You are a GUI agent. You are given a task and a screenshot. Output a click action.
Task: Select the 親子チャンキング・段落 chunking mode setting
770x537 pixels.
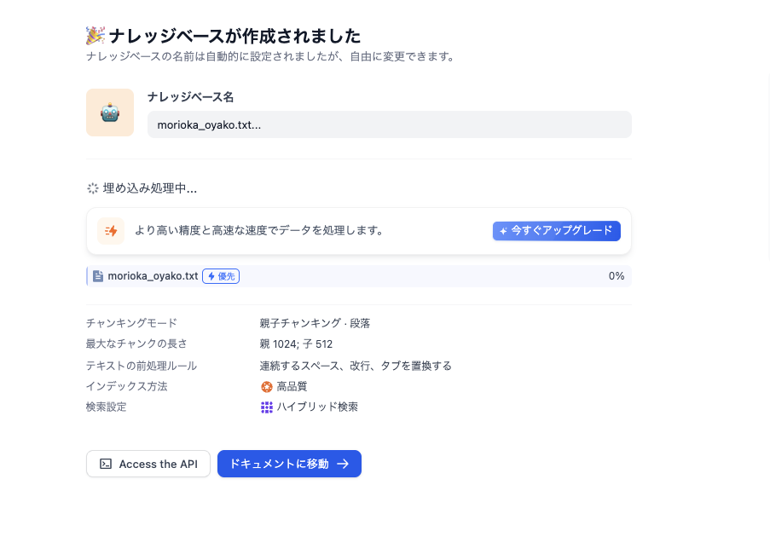[315, 323]
